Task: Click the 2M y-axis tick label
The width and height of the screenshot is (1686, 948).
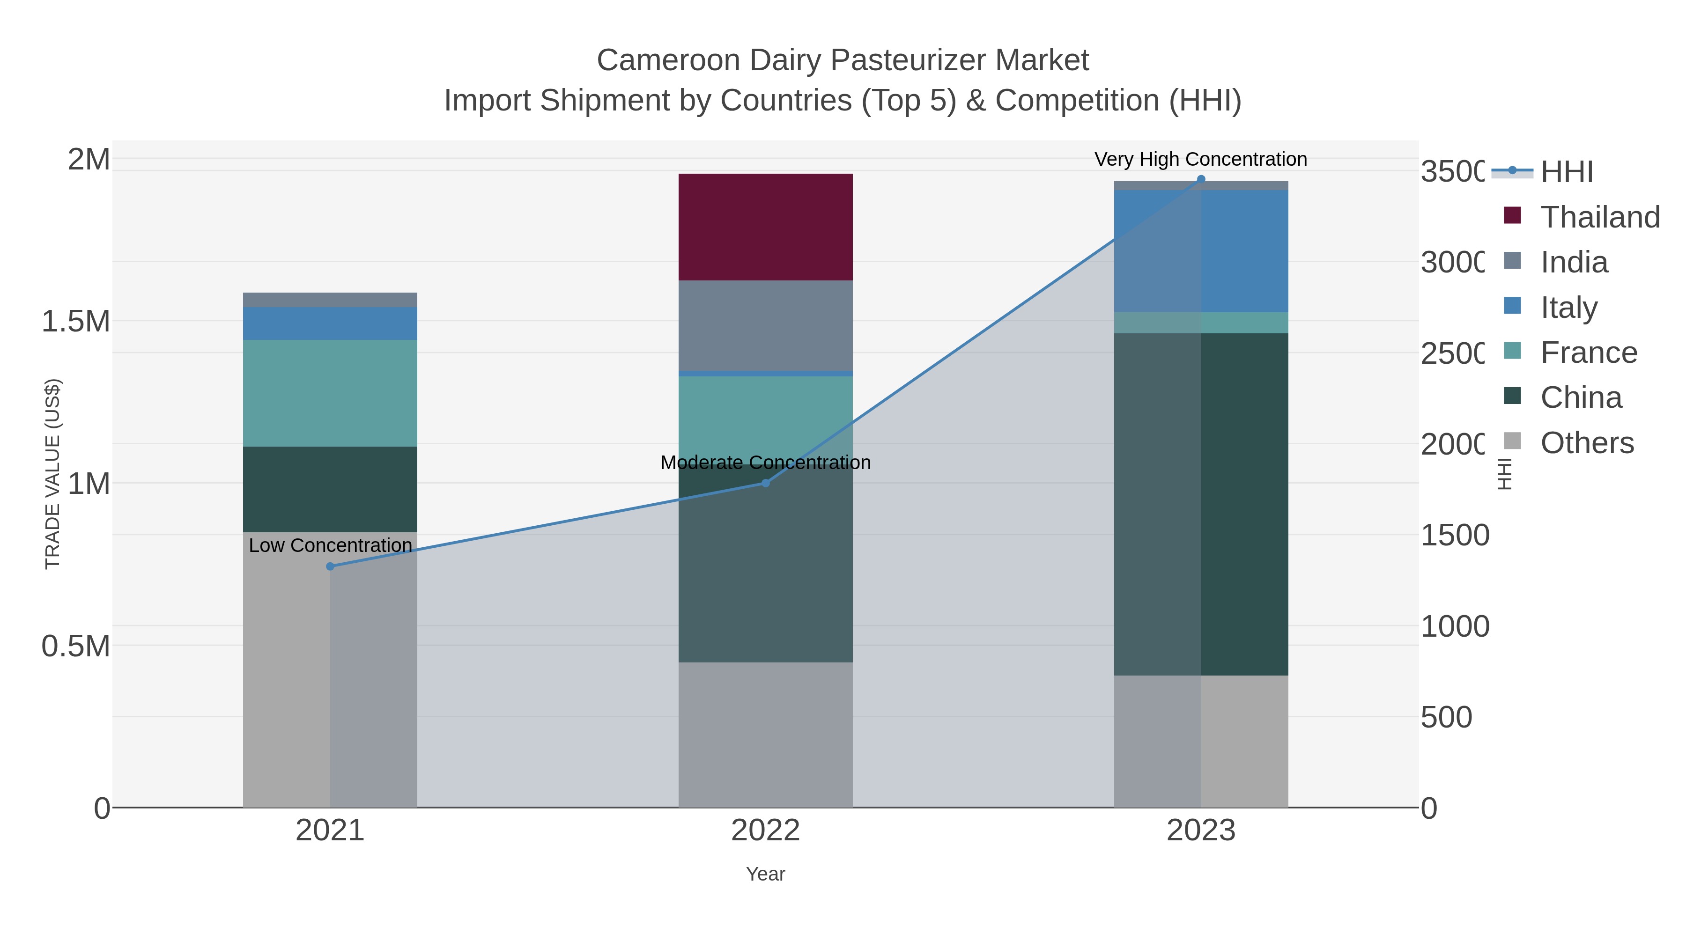Action: tap(89, 159)
